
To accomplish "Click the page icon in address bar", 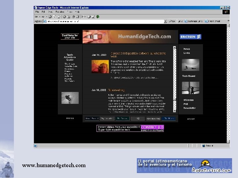I will tap(45, 21).
